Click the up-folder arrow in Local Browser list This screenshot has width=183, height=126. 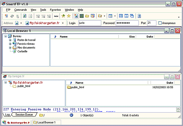[x=55, y=36]
